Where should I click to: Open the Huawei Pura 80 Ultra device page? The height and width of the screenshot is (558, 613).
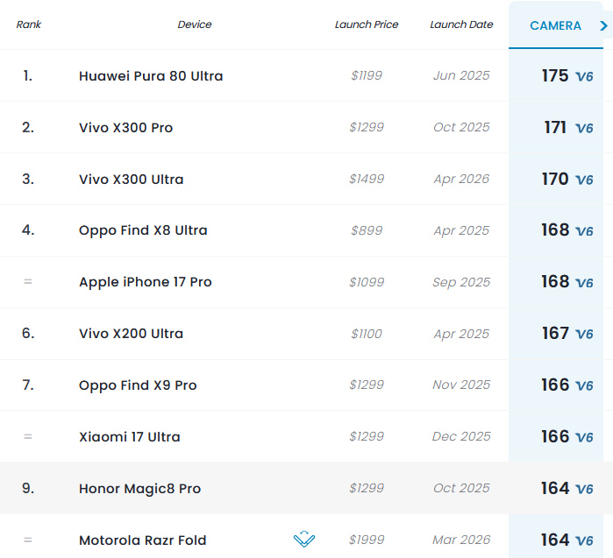tap(151, 75)
